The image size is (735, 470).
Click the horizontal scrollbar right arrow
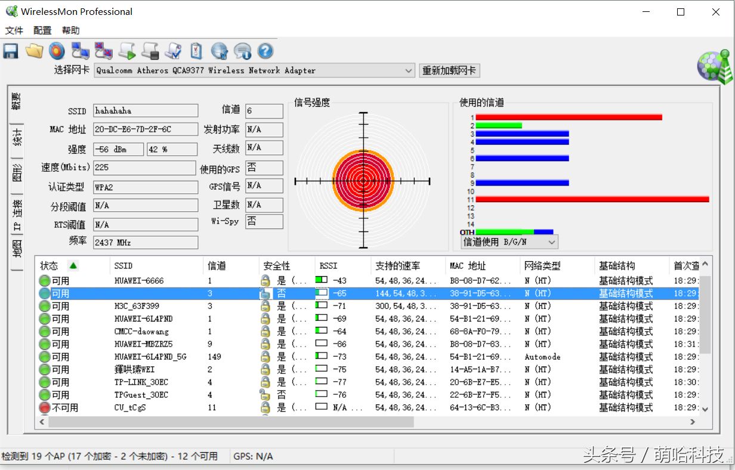pyautogui.click(x=693, y=422)
